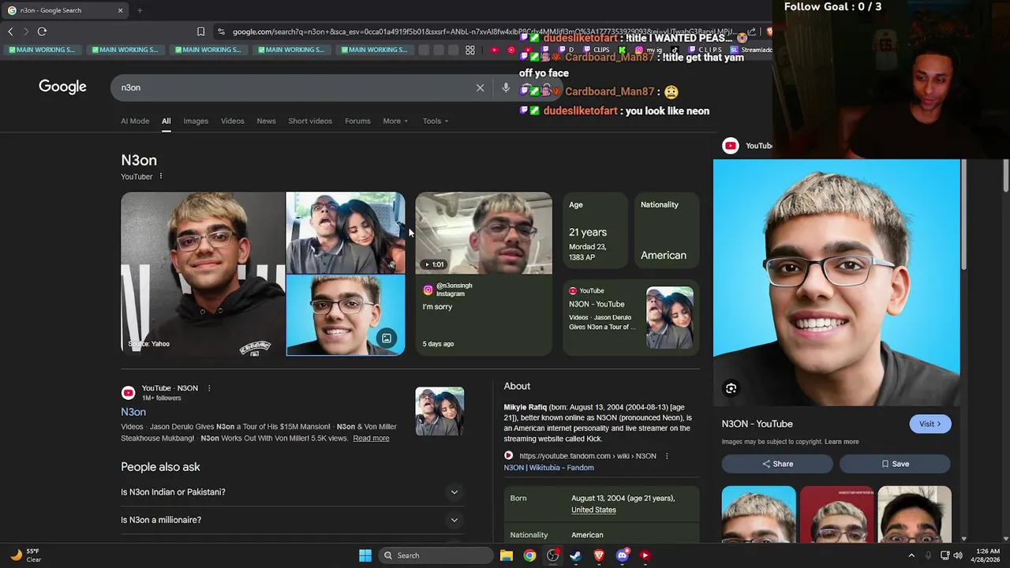Screen dimensions: 1010x568
Task: Click the Share button in image panel
Action: pos(778,464)
